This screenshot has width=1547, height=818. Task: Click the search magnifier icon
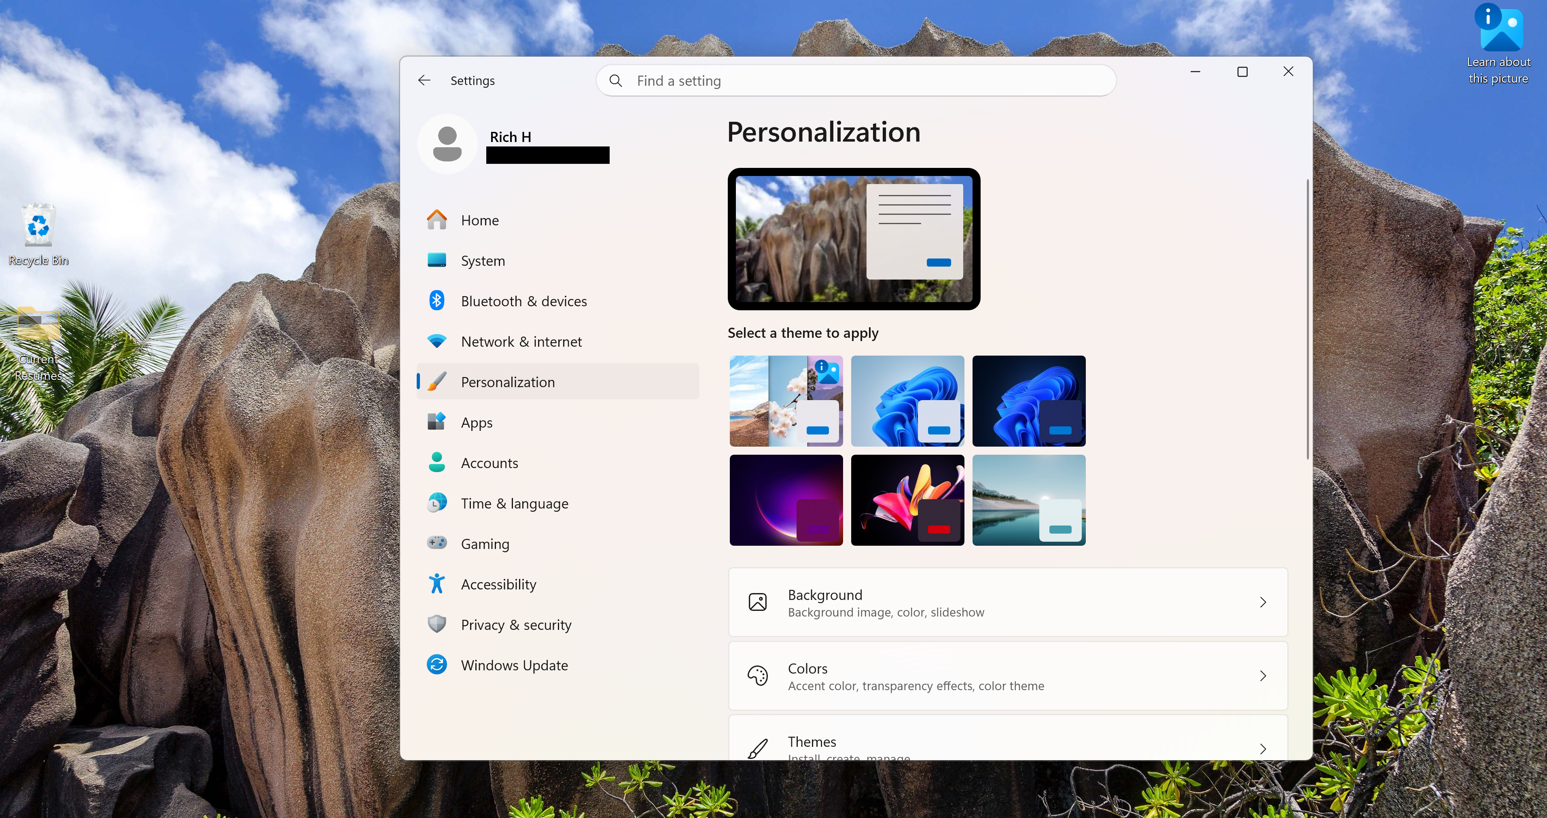(x=616, y=81)
